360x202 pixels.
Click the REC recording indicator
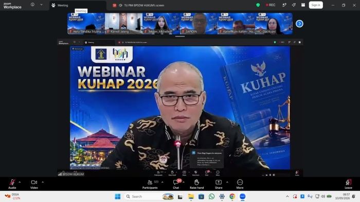pyautogui.click(x=271, y=5)
